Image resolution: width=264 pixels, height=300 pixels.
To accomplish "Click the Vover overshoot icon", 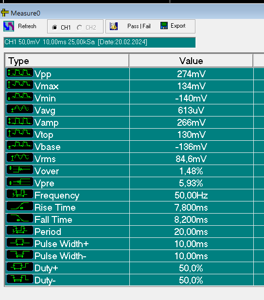I will coord(20,170).
